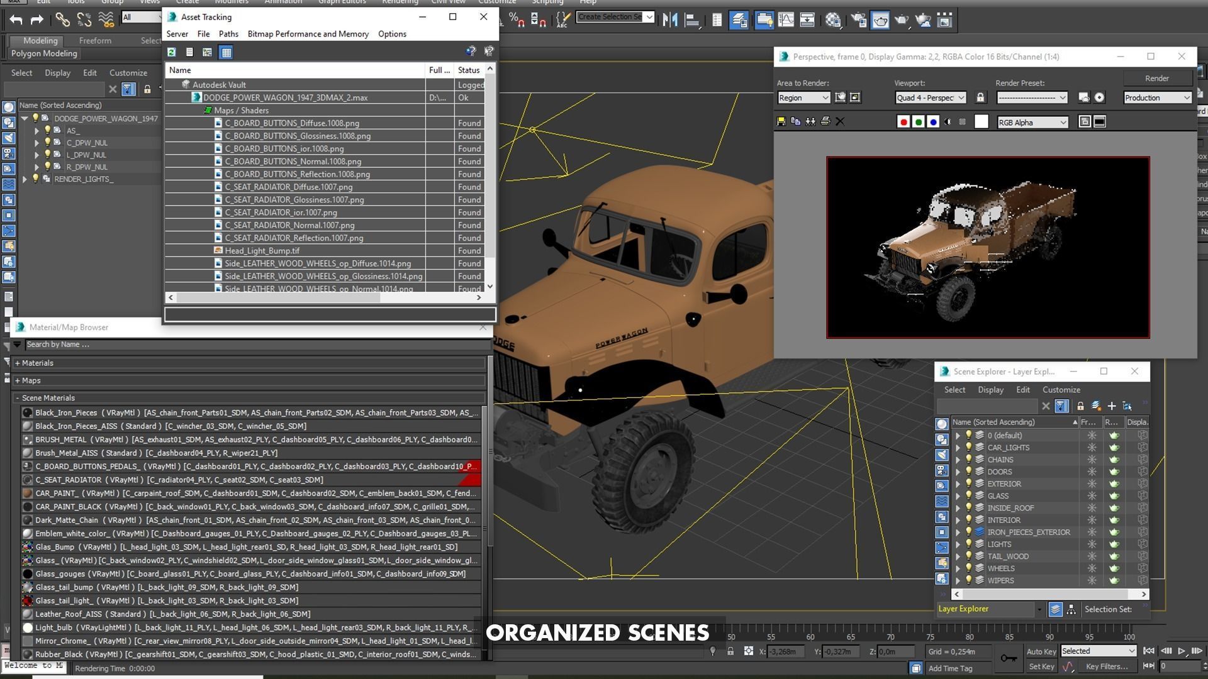Click the Render button

click(1156, 79)
